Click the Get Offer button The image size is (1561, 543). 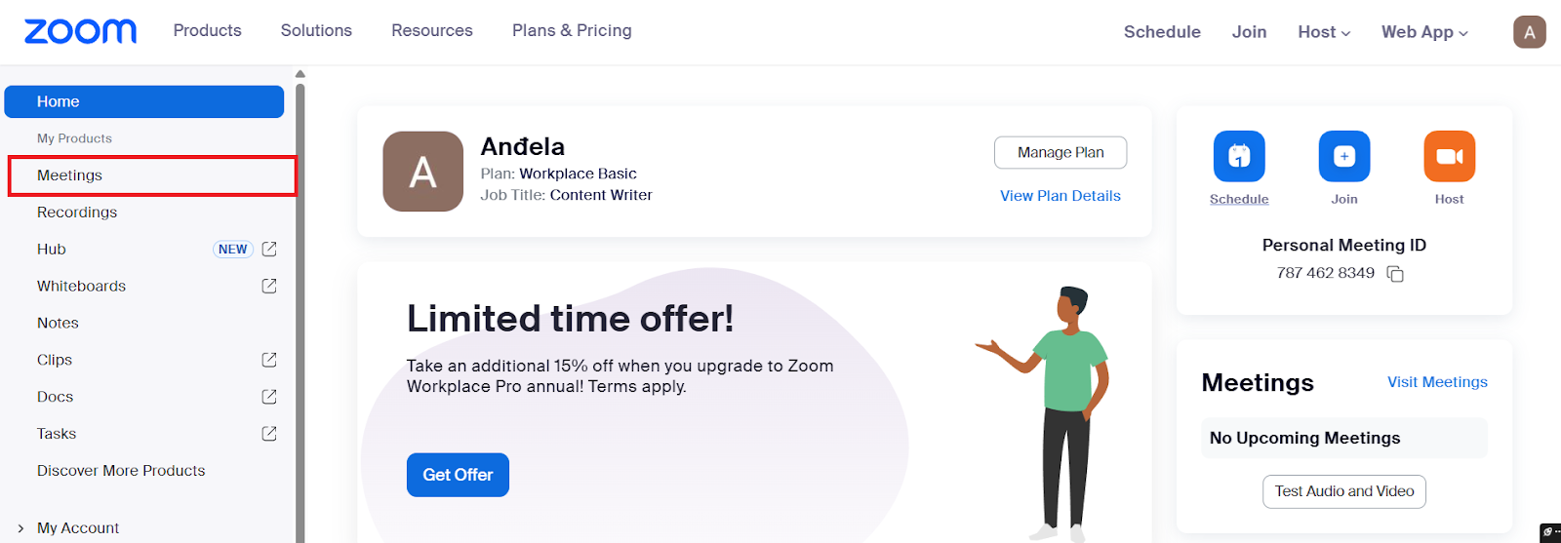point(458,475)
